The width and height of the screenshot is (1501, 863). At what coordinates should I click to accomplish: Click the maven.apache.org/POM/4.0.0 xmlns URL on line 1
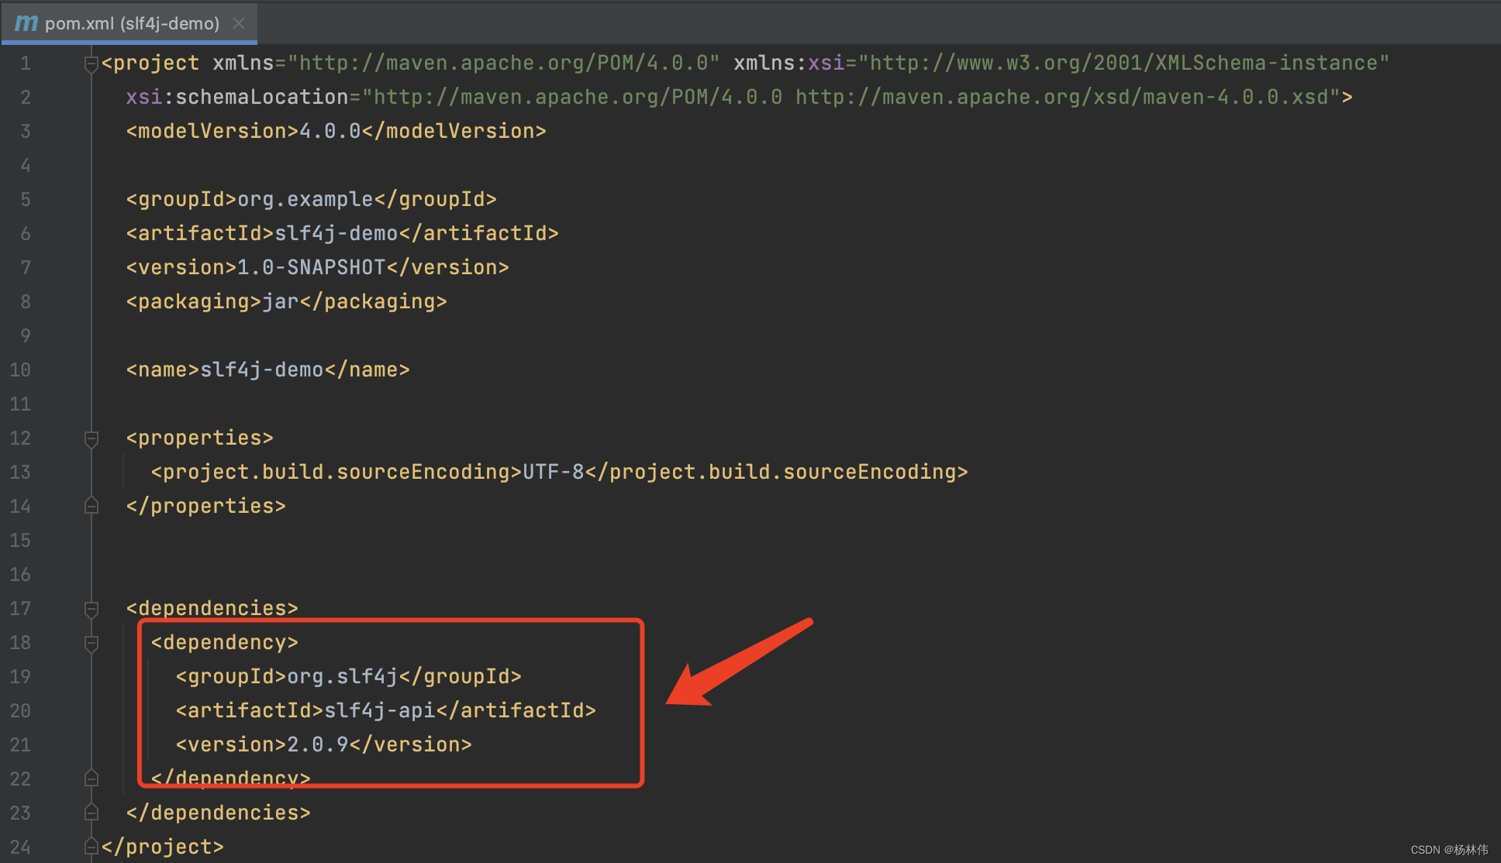(504, 64)
